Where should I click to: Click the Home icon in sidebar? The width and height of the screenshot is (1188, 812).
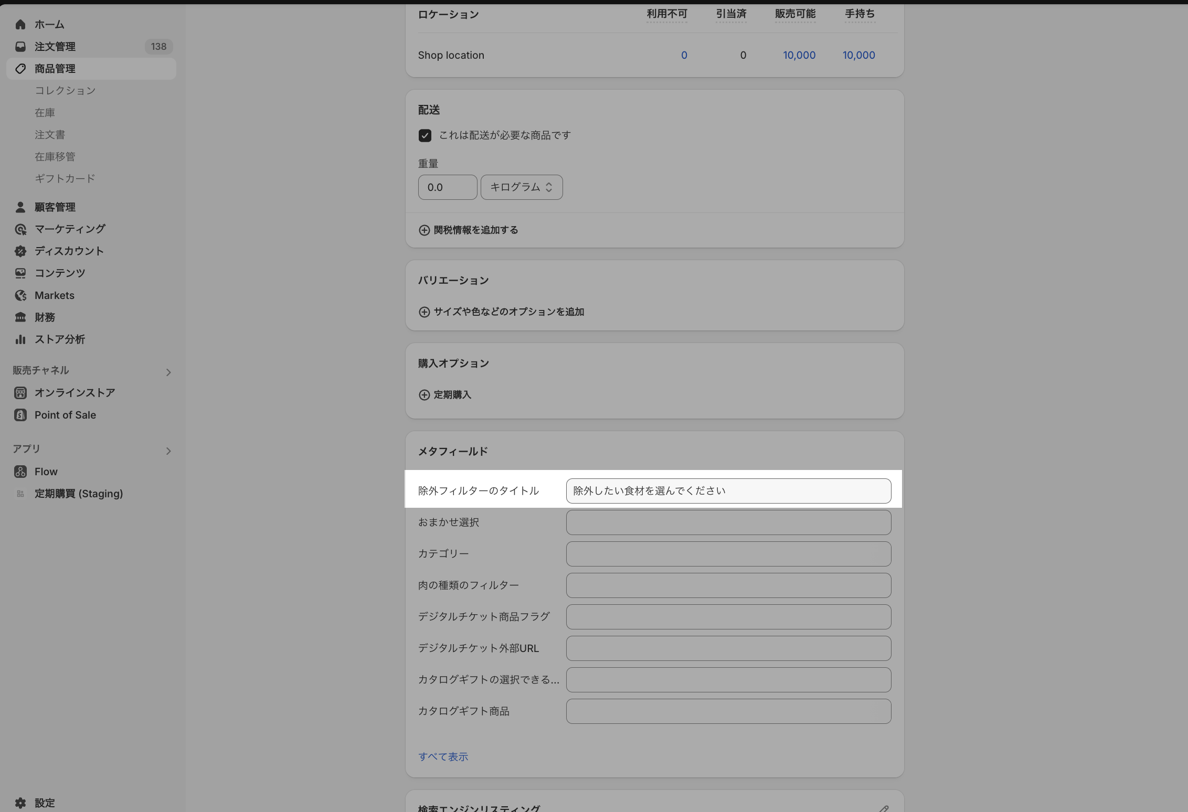click(20, 25)
